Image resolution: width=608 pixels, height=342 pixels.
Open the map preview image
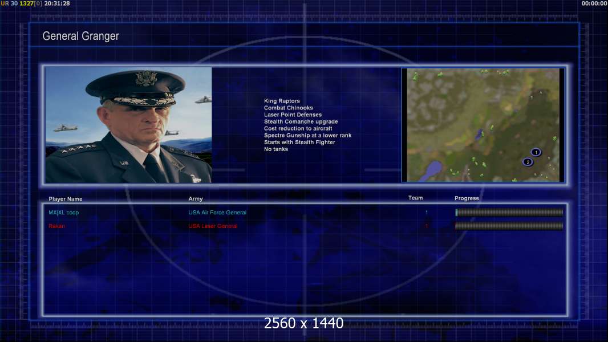pos(483,125)
